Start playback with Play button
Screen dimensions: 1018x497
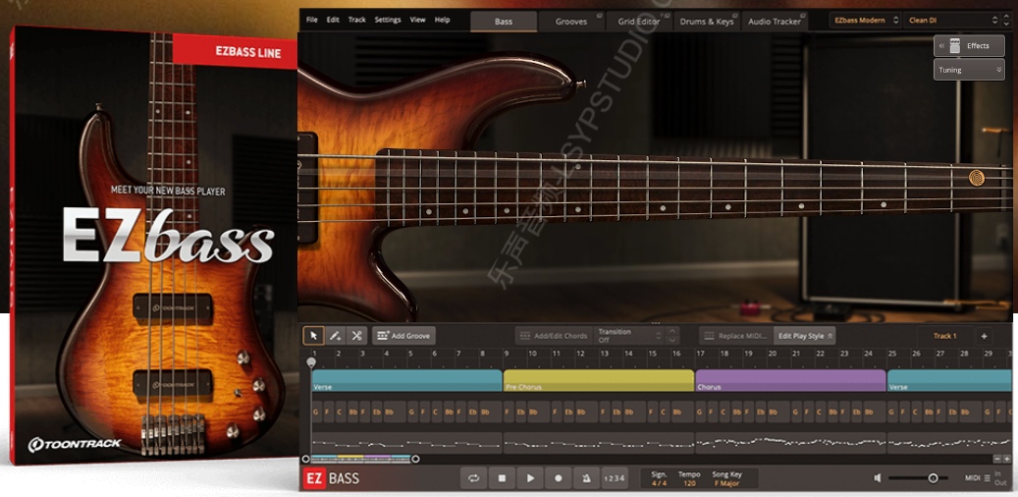coord(530,478)
